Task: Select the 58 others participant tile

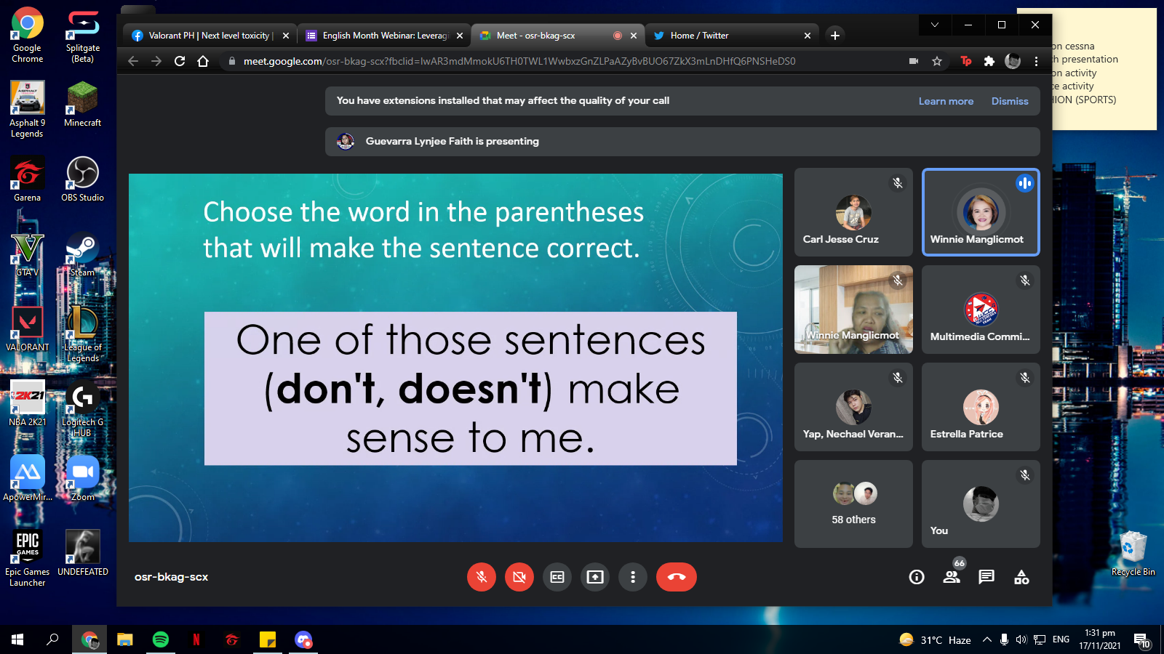Action: 853,504
